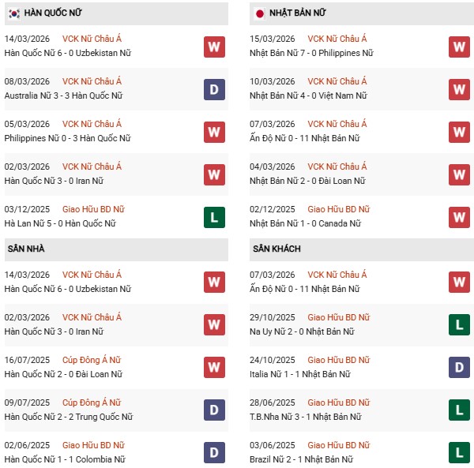Viewport: 474px width, 468px height.
Task: Click L badge for Brazil 2-1 match
Action: click(x=459, y=452)
